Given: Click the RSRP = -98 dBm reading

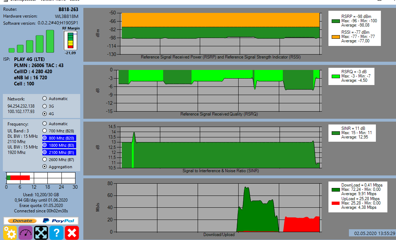Looking at the screenshot, I should coord(356,17).
